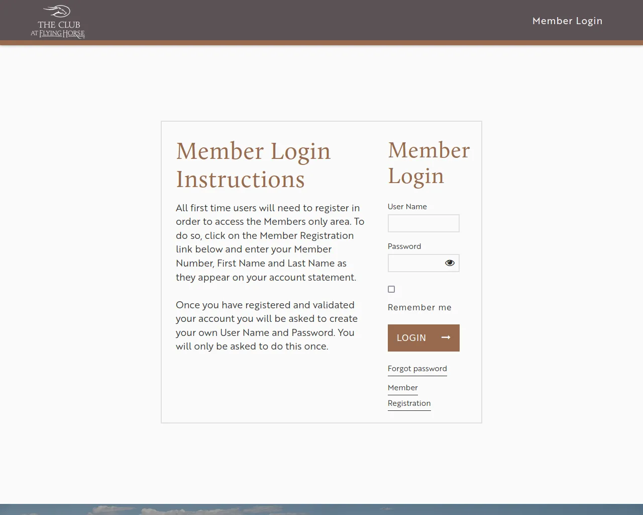Tick the Remember me checkbox
The width and height of the screenshot is (643, 515).
[x=391, y=289]
